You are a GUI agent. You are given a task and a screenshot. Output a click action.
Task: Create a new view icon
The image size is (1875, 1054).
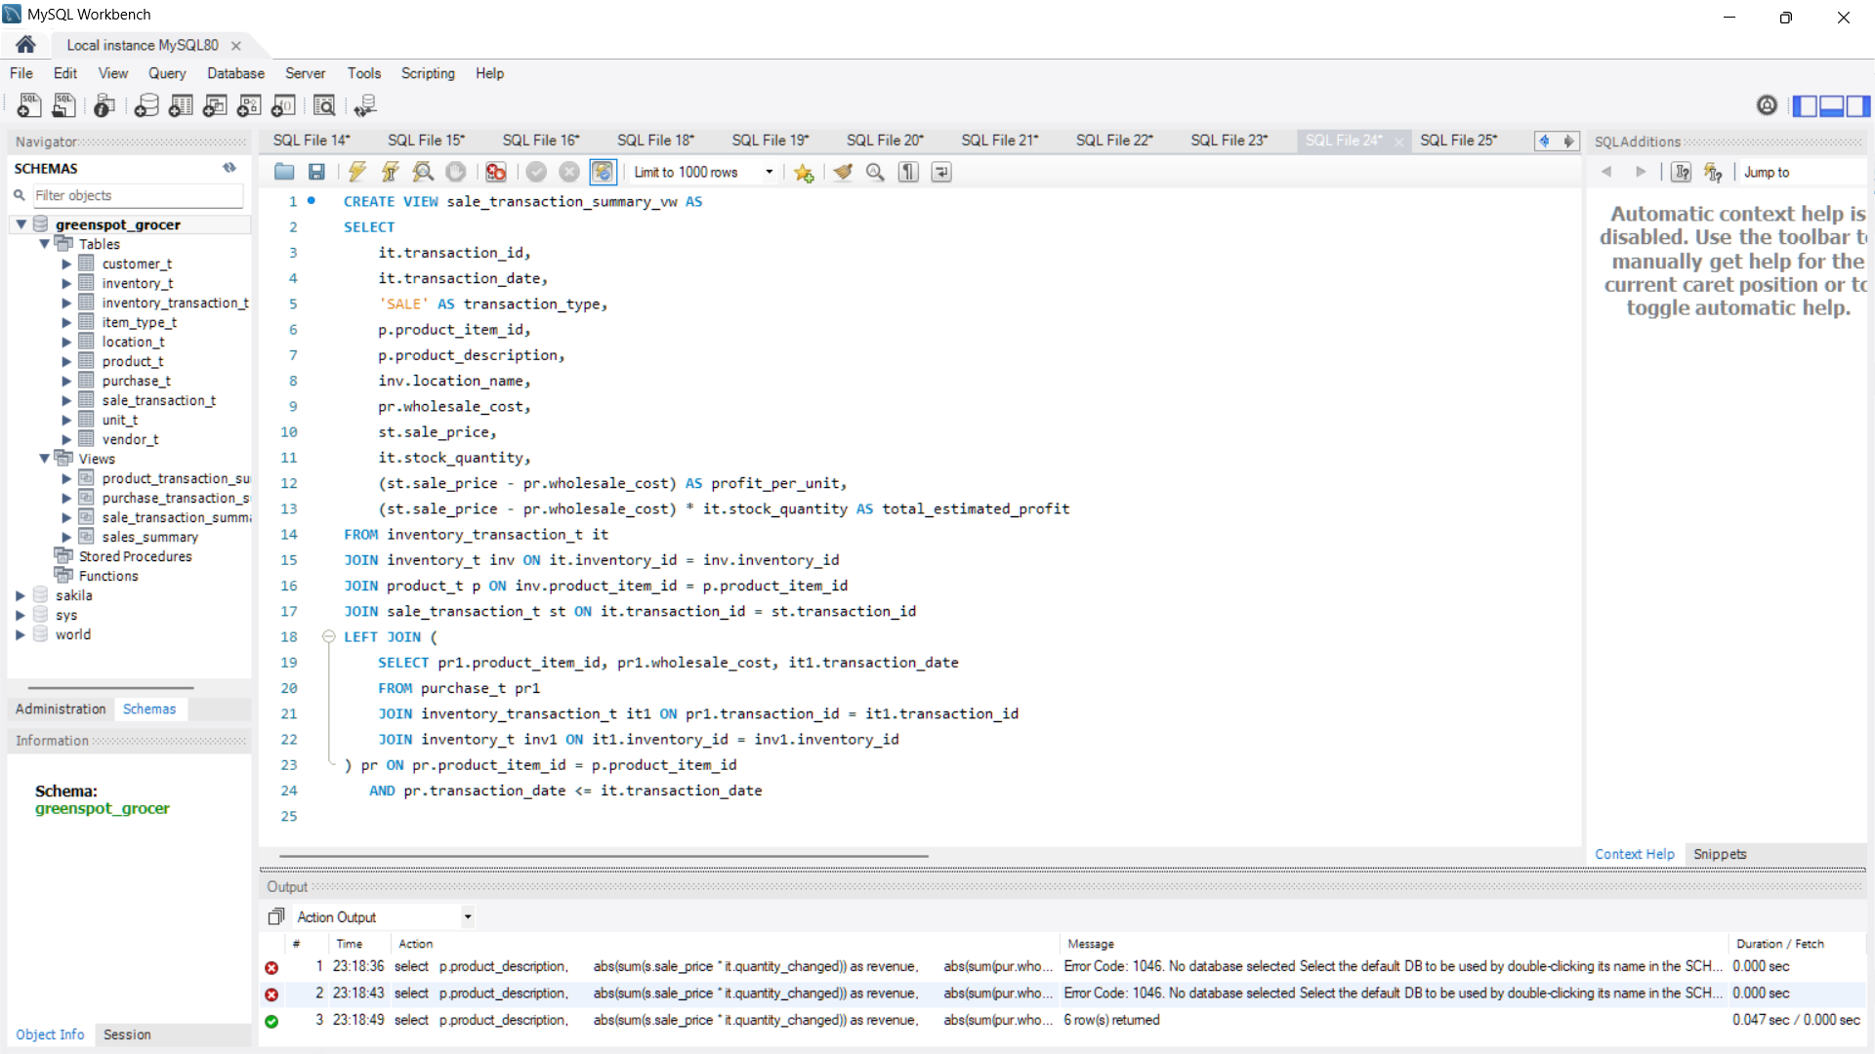click(215, 105)
